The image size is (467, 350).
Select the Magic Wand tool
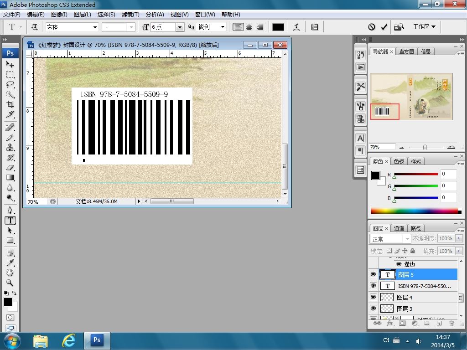pyautogui.click(x=10, y=95)
